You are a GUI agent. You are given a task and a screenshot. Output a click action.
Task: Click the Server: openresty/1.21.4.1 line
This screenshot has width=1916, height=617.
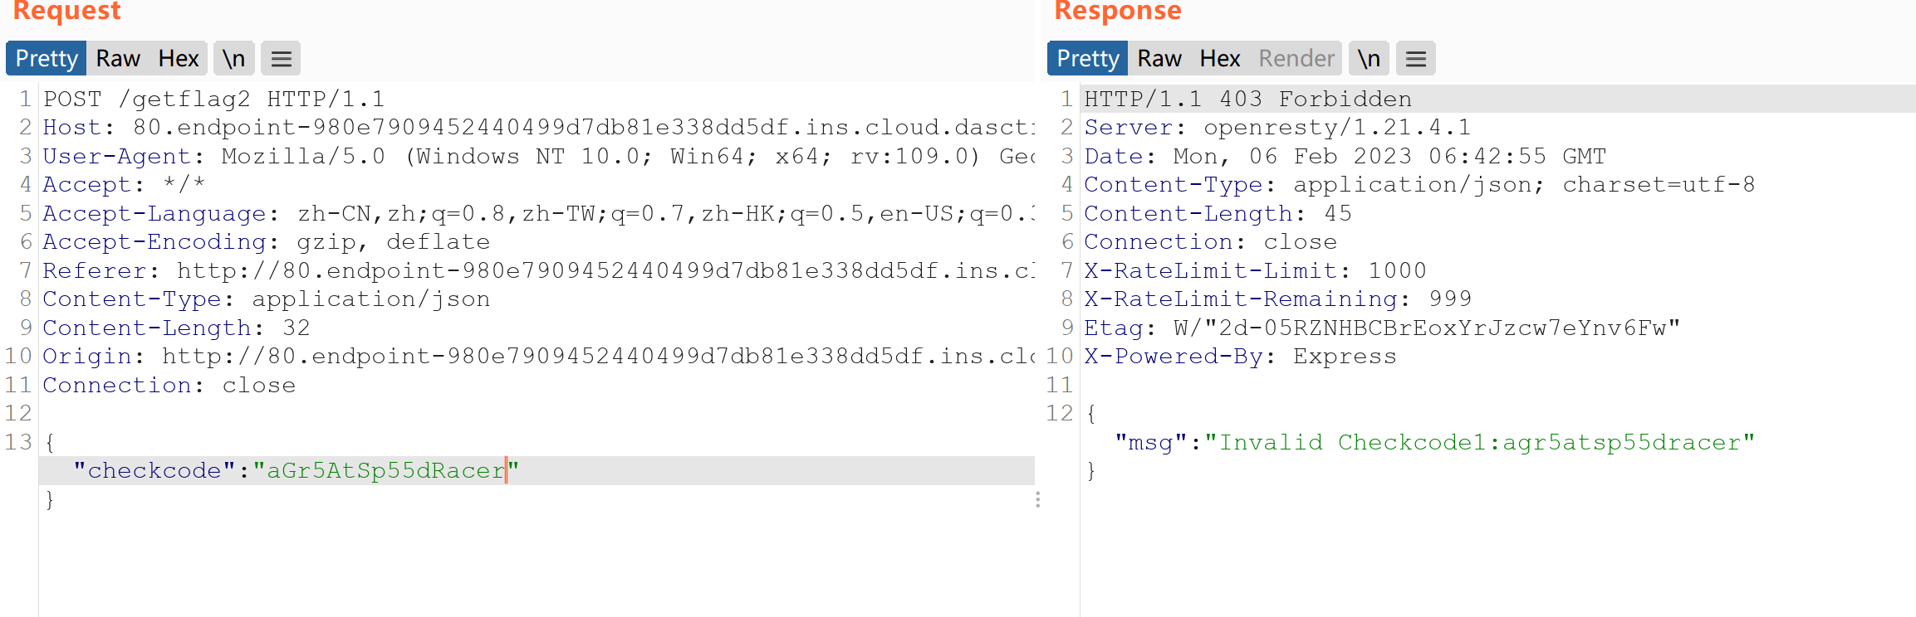point(1277,128)
